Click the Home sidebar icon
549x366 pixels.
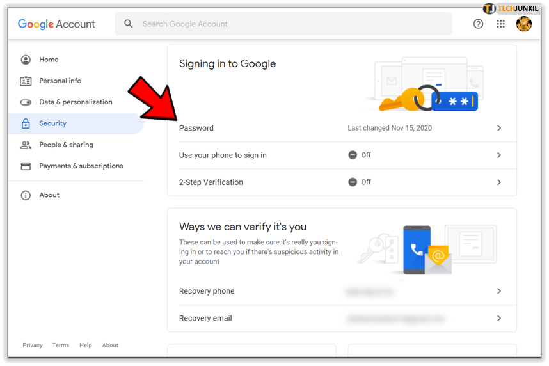tap(26, 60)
